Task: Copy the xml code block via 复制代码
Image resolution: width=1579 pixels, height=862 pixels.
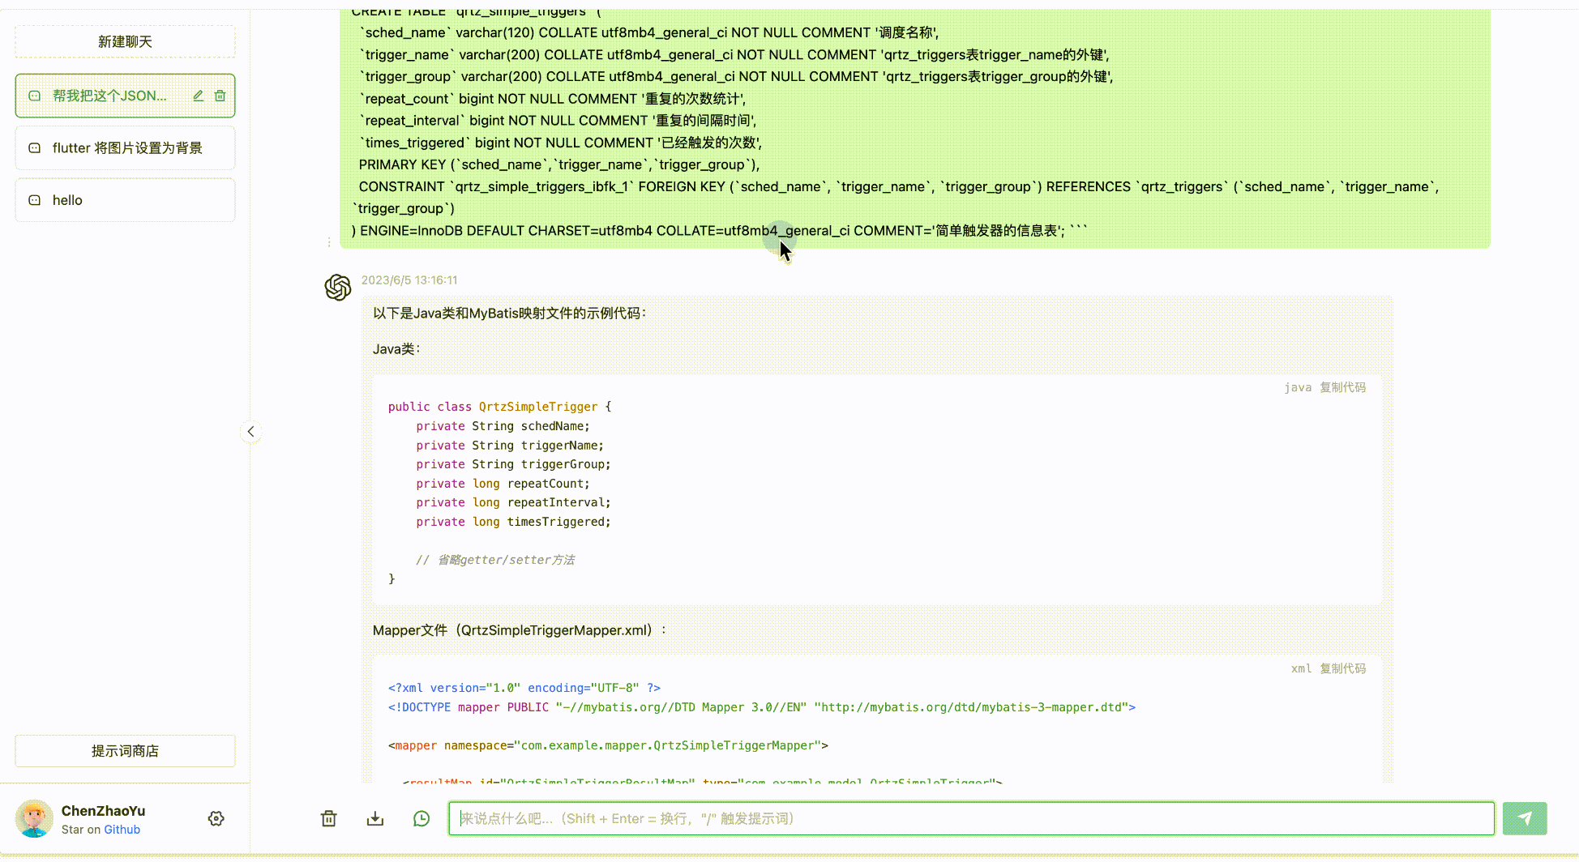Action: [x=1342, y=668]
